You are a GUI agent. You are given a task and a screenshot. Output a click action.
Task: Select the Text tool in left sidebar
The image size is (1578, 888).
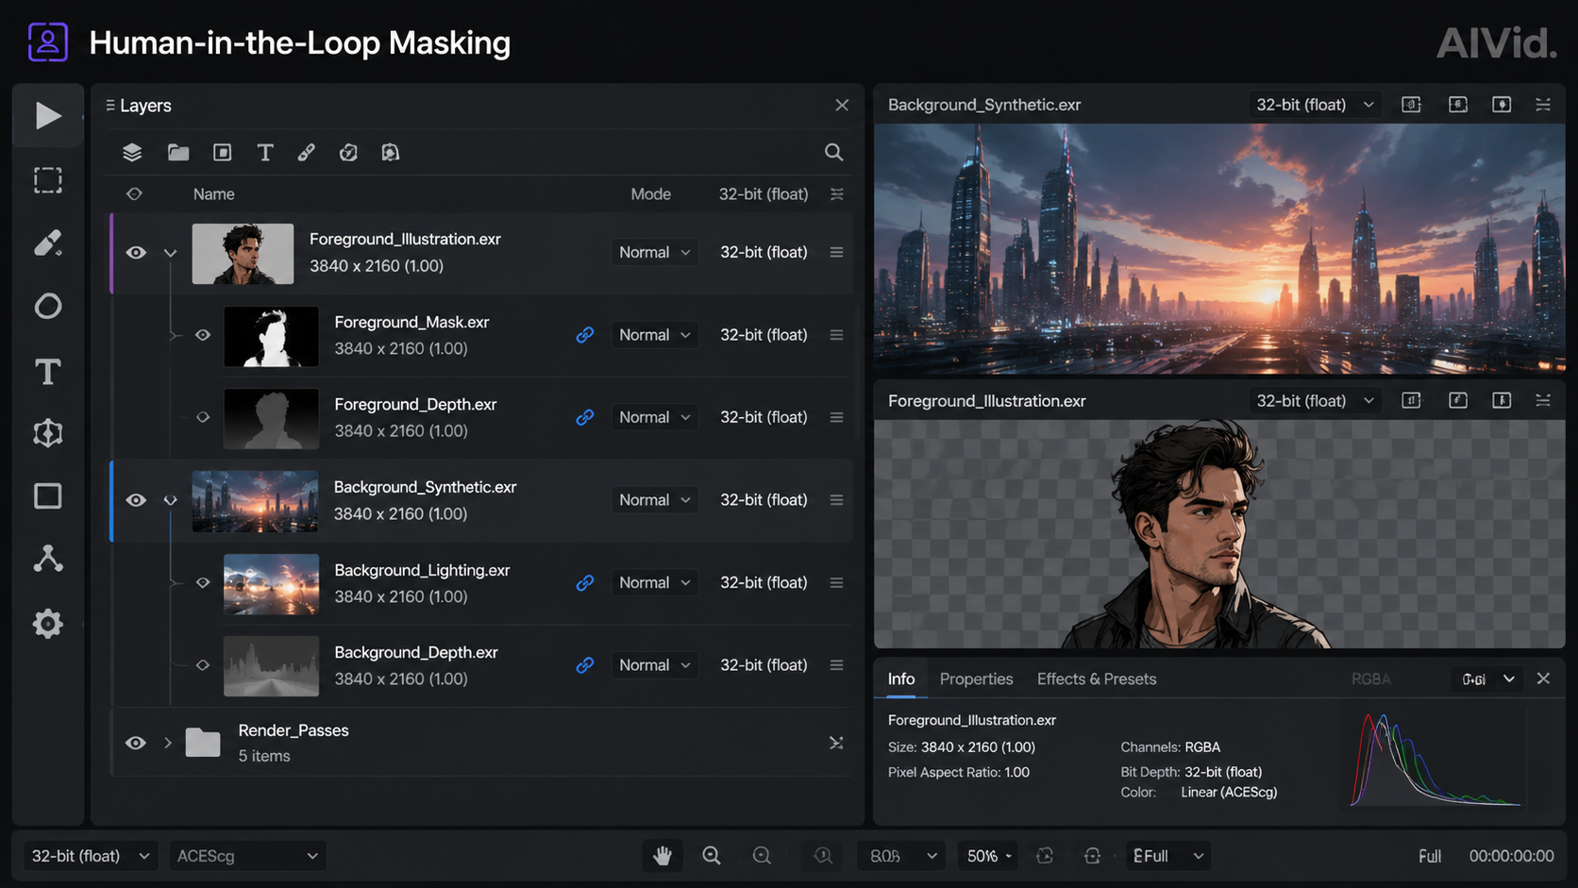pyautogui.click(x=48, y=372)
